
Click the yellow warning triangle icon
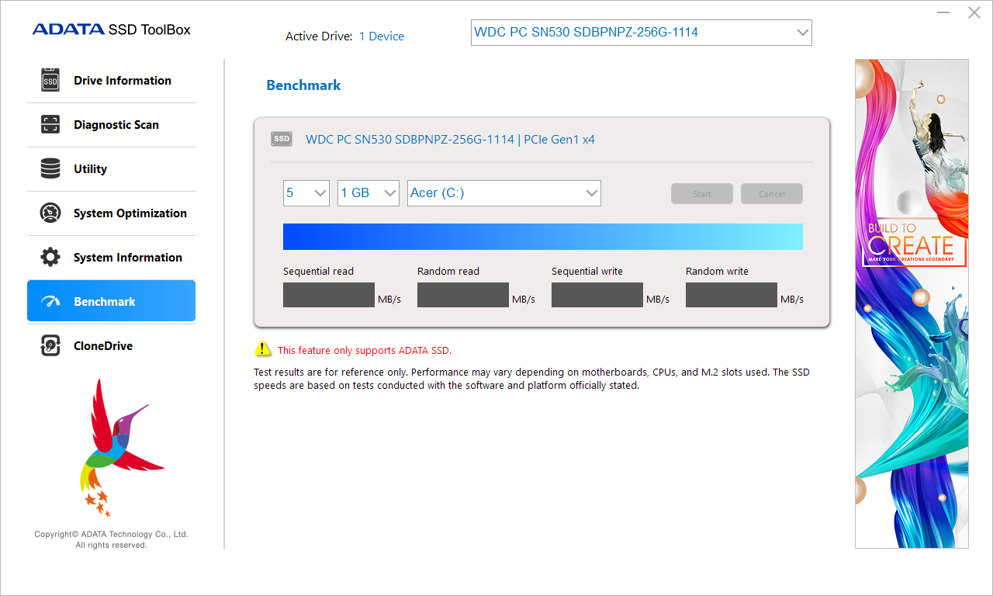click(263, 349)
